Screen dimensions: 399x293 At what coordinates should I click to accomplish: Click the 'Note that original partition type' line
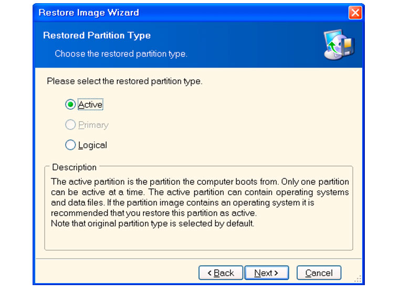coord(152,224)
